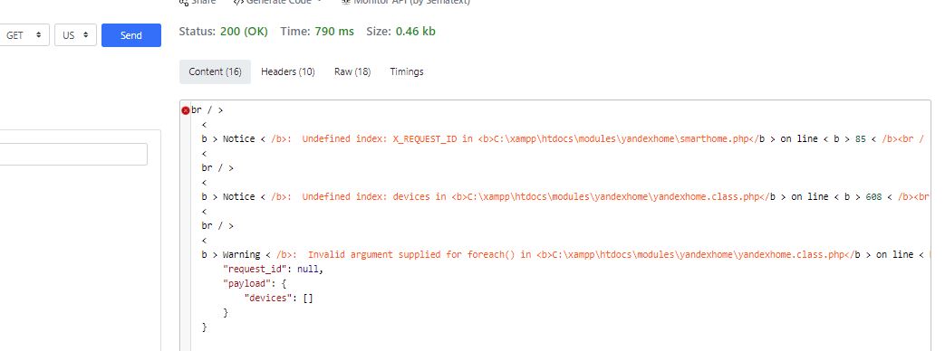Click the 790 ms time value
This screenshot has width=945, height=351.
[334, 32]
